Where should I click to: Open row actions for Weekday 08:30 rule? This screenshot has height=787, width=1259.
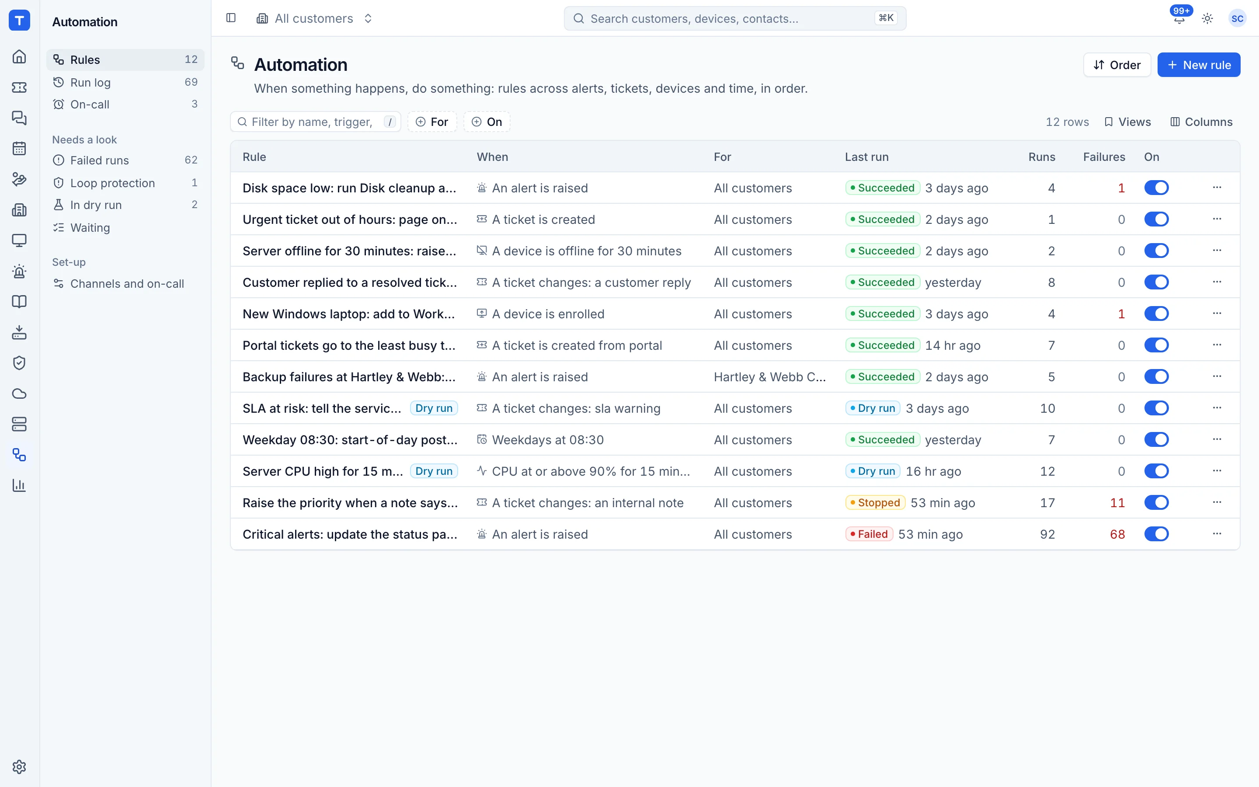1217,439
